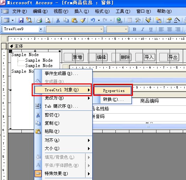The width and height of the screenshot is (186, 180).
Task: Click the Paste clipboard toolbar icon
Action: pos(74,20)
